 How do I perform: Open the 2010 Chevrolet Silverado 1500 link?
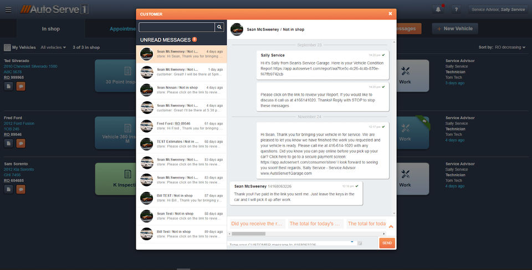(30, 66)
